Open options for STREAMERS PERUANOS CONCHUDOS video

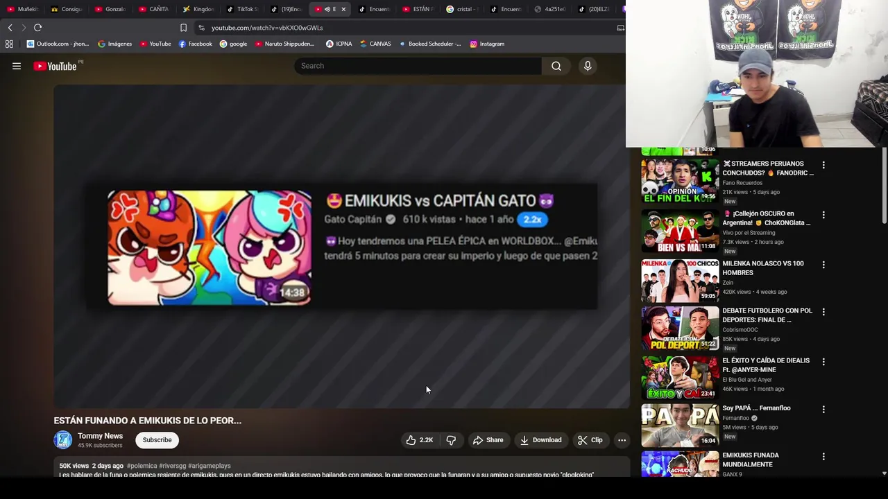click(x=823, y=165)
